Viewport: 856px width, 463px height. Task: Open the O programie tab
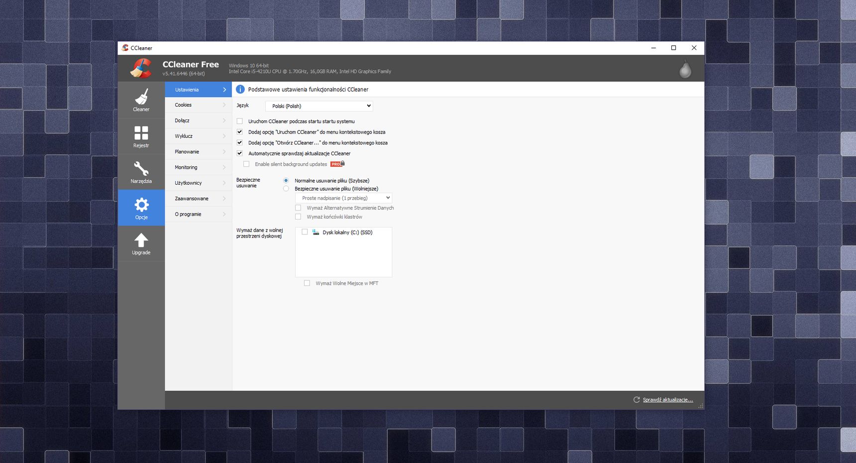(x=198, y=214)
